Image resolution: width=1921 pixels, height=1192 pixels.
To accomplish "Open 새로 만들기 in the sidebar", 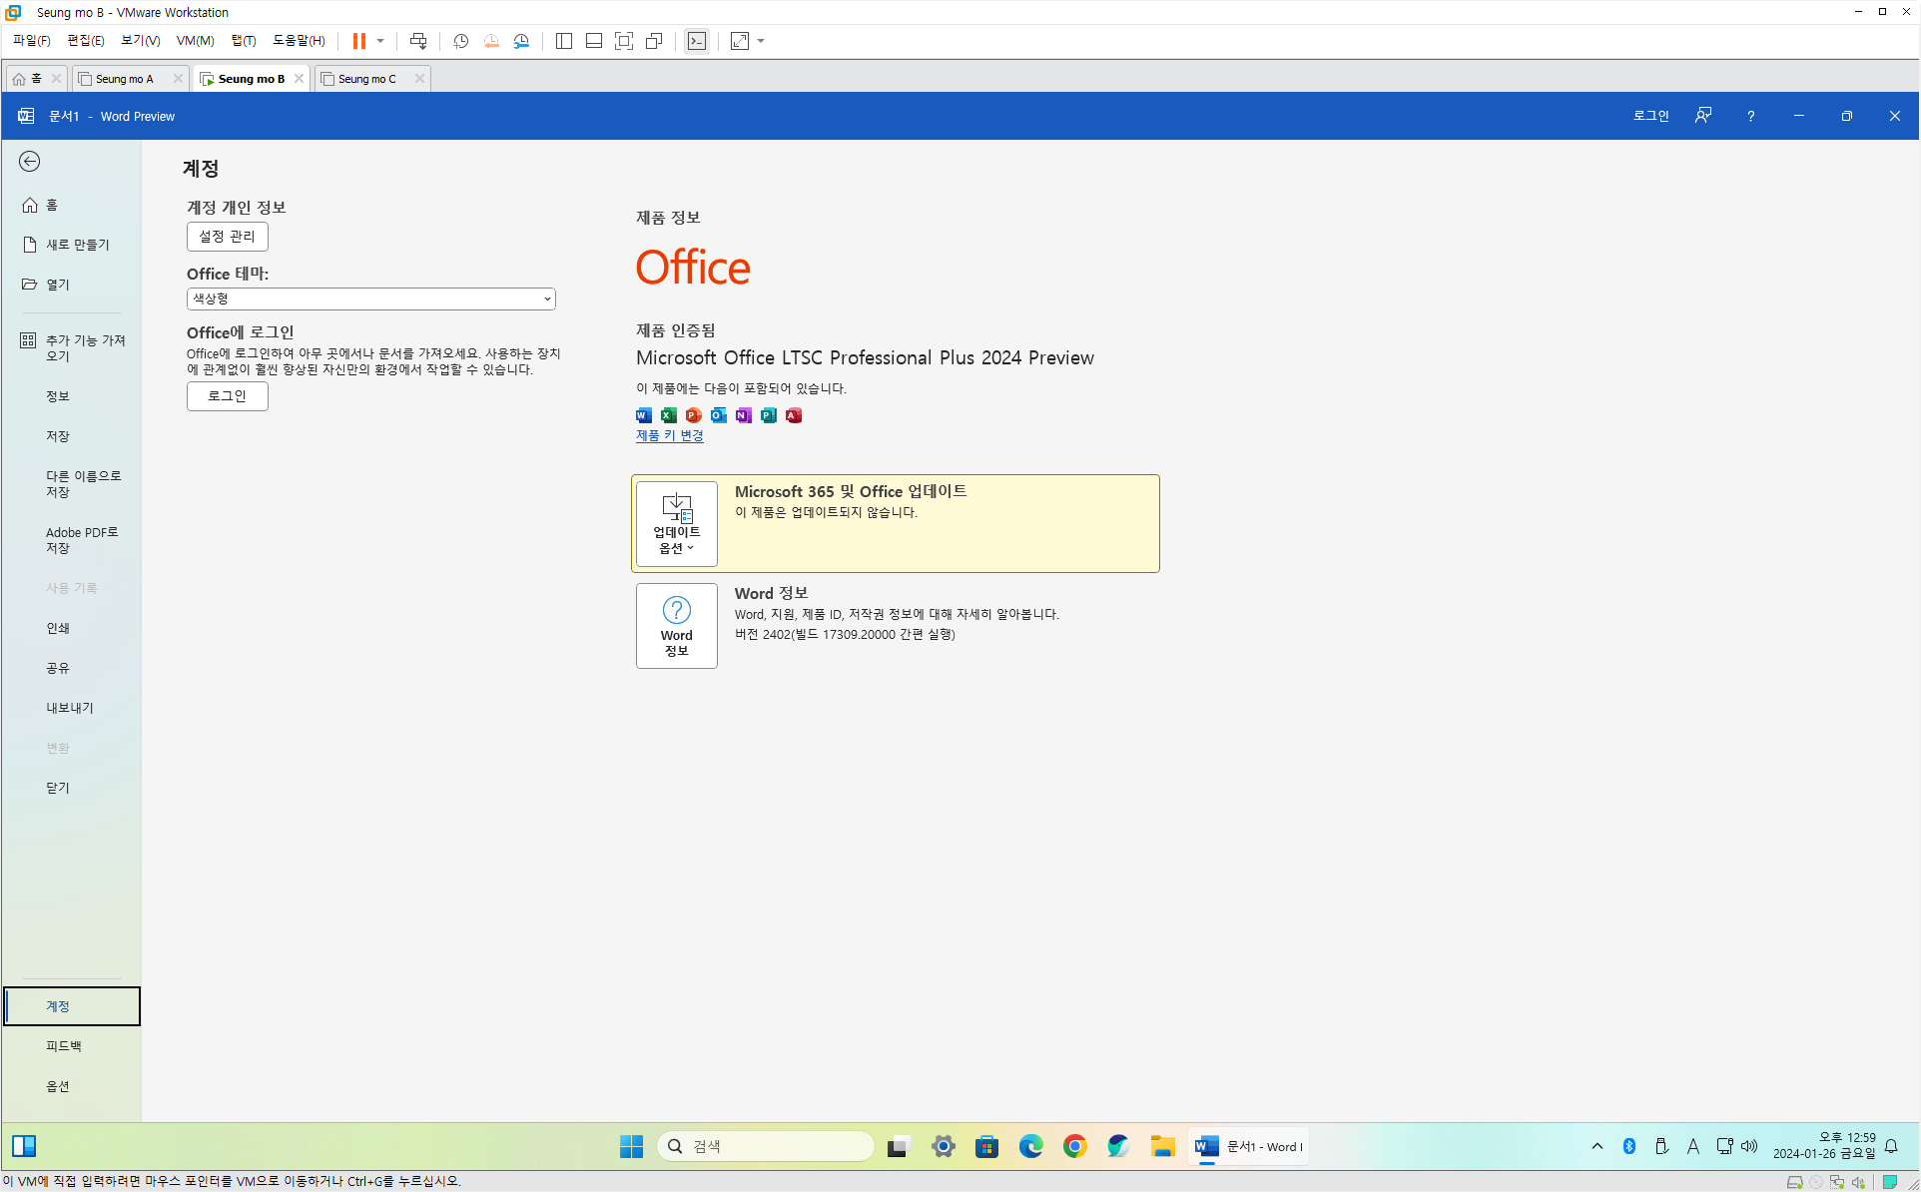I will coord(77,245).
